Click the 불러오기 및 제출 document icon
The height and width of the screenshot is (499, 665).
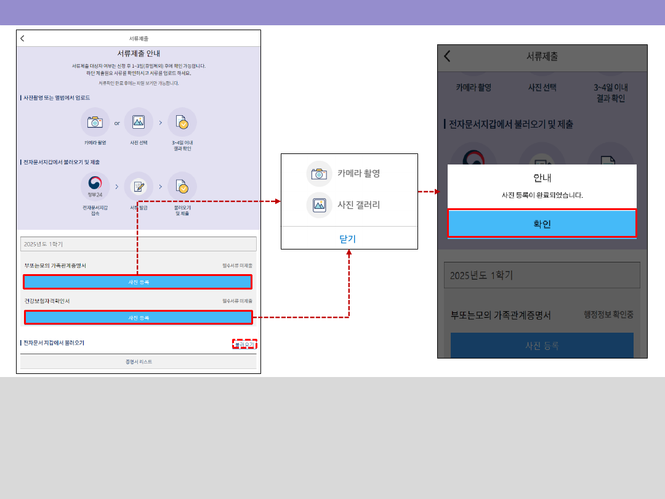click(182, 186)
